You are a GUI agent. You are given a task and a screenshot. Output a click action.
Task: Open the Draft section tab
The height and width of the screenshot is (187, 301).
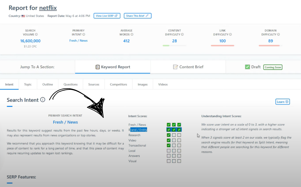(x=263, y=67)
